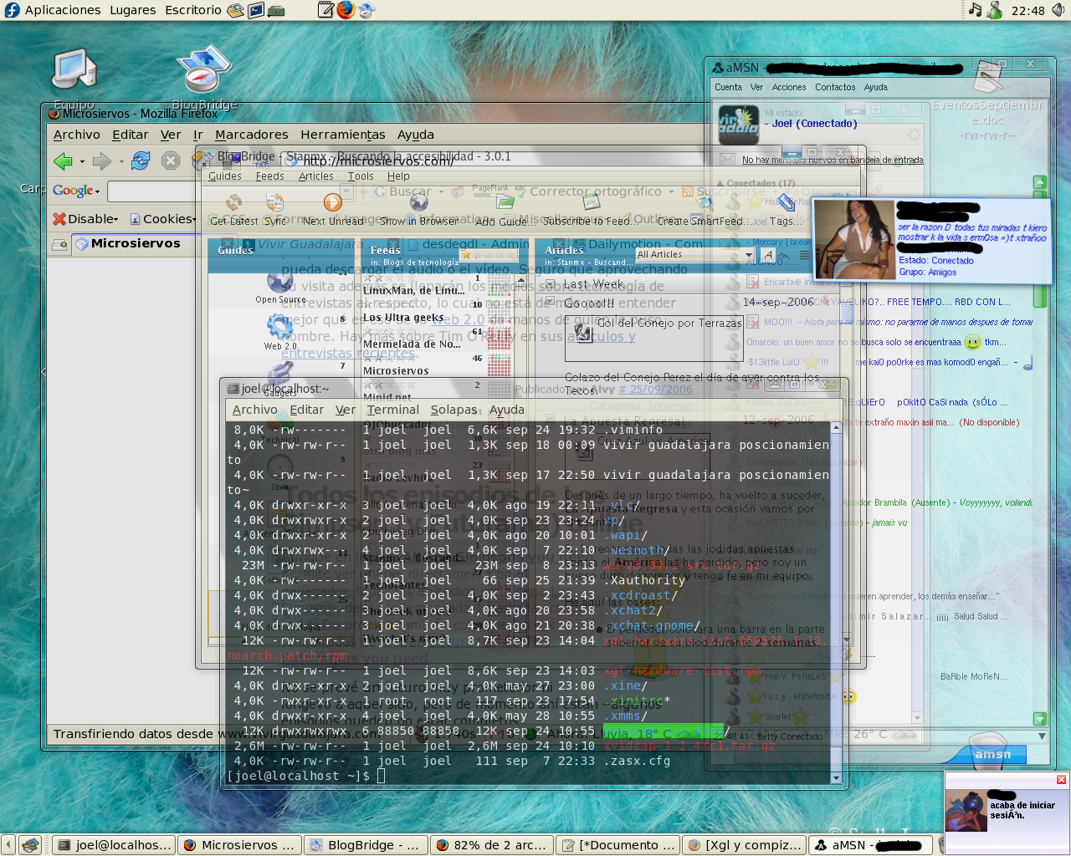Screen dimensions: 1071x856
Task: Click the text editor launcher in top panel
Action: click(x=325, y=10)
